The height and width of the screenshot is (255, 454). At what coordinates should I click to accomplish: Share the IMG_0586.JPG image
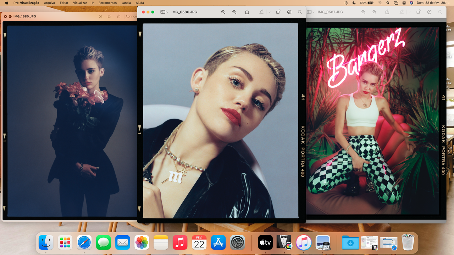(x=247, y=12)
